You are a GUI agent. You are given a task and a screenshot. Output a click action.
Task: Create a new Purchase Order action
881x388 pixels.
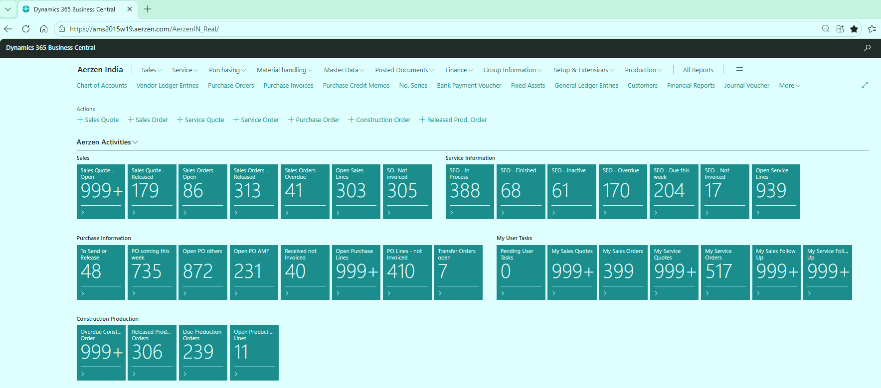(x=314, y=120)
